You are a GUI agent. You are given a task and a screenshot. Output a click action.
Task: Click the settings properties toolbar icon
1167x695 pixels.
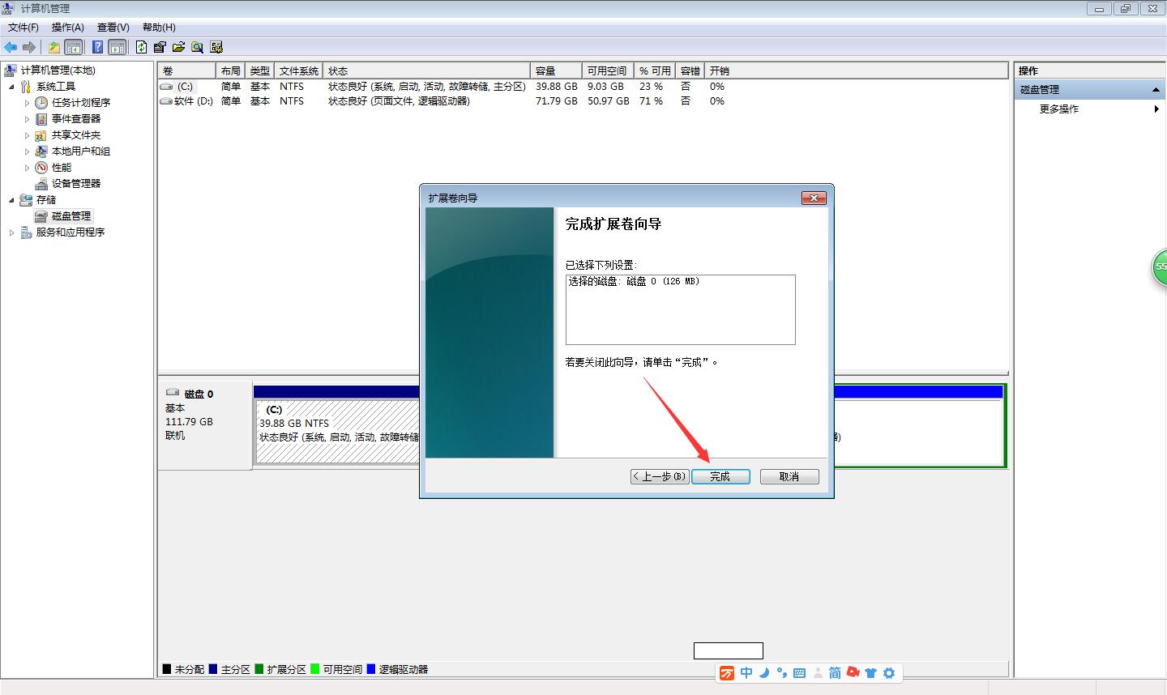(x=160, y=47)
